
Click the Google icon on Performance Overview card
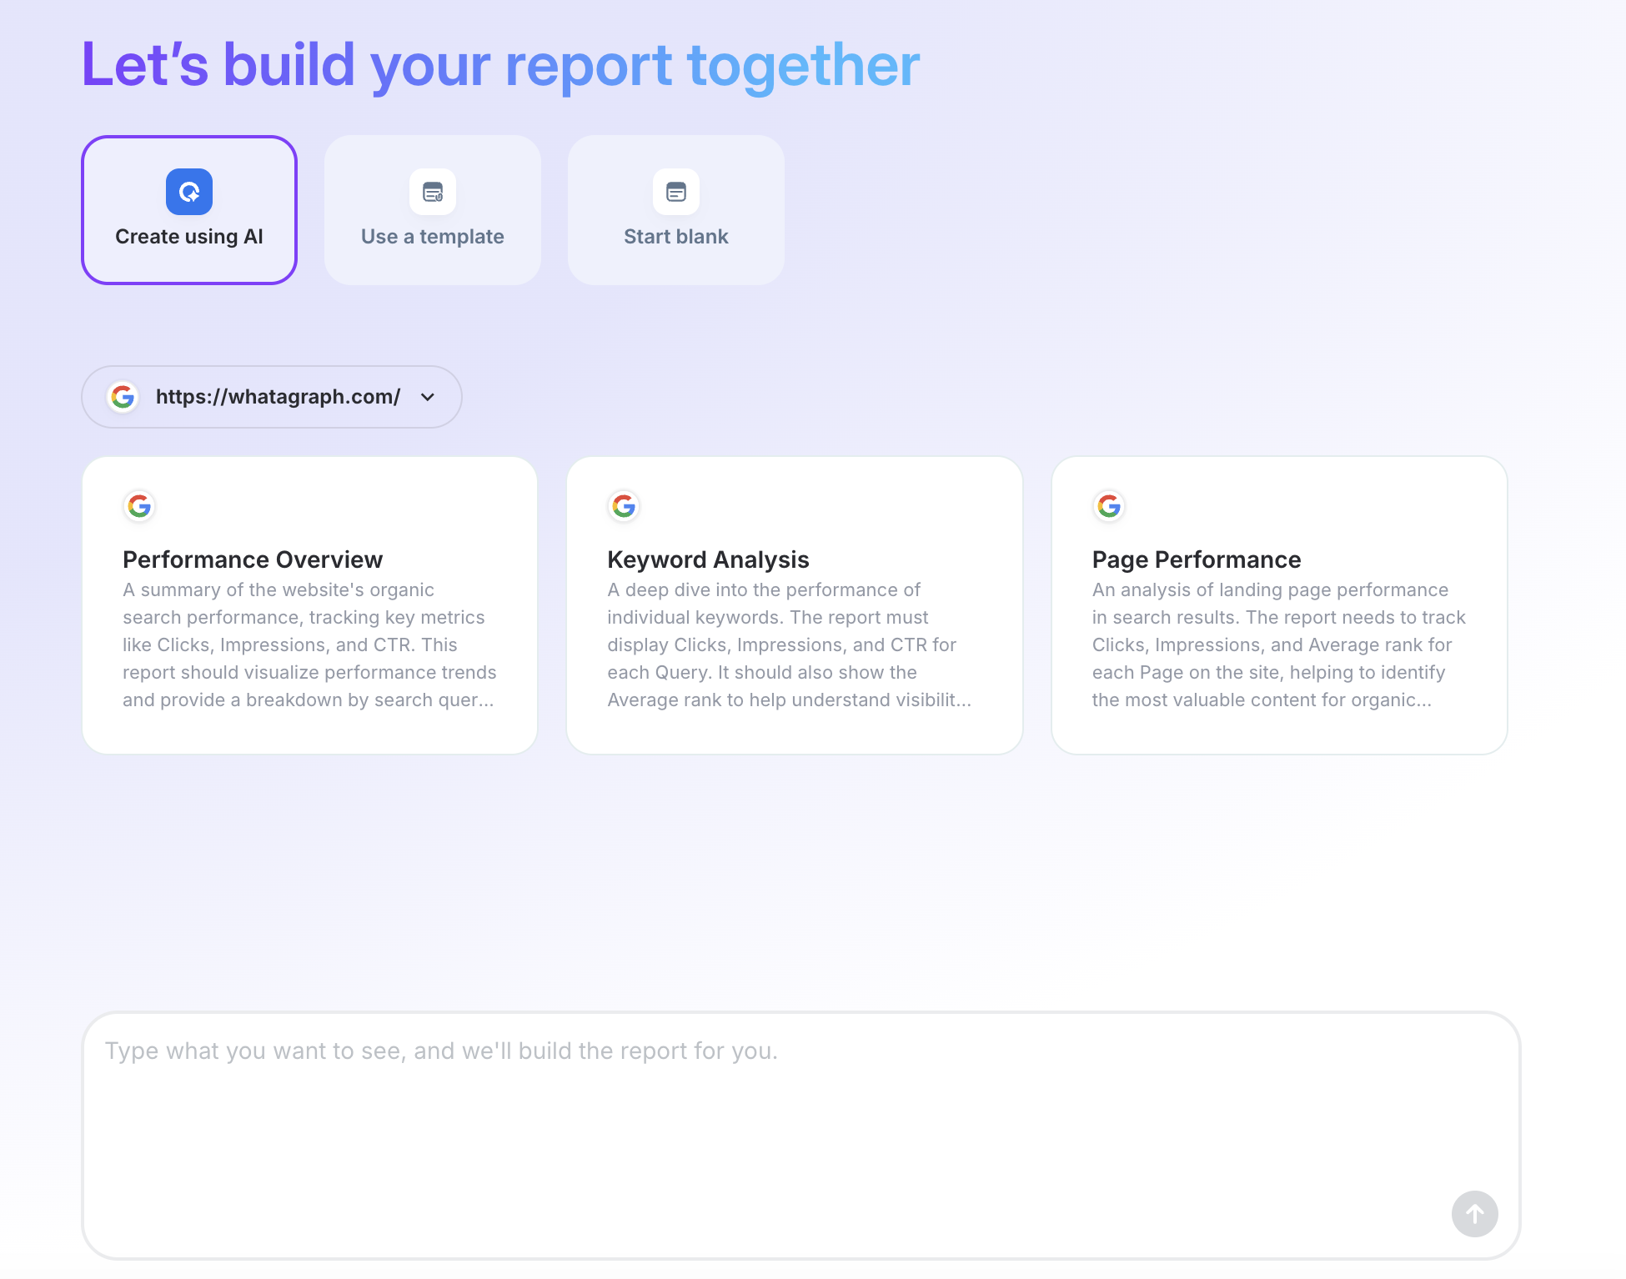point(139,505)
